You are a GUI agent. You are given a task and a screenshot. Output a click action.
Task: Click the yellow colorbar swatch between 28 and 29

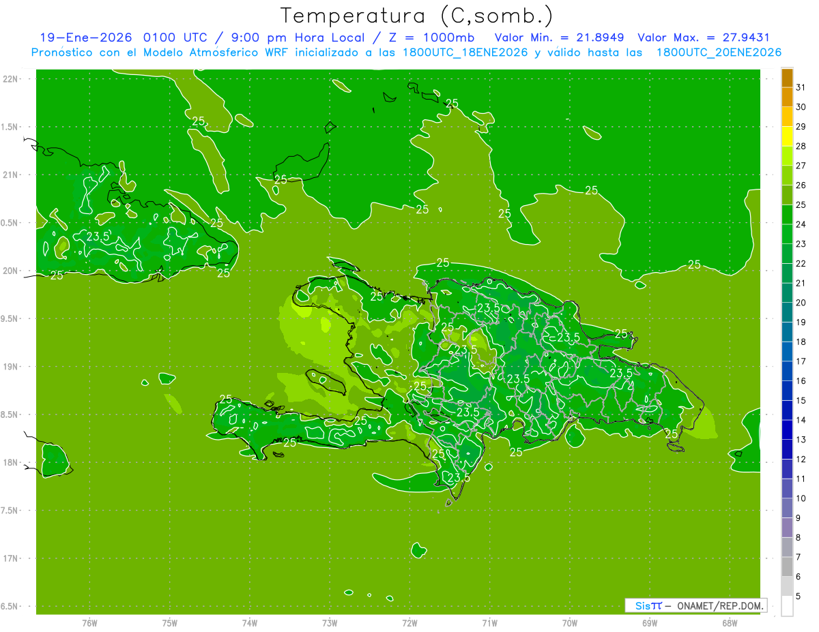(787, 136)
